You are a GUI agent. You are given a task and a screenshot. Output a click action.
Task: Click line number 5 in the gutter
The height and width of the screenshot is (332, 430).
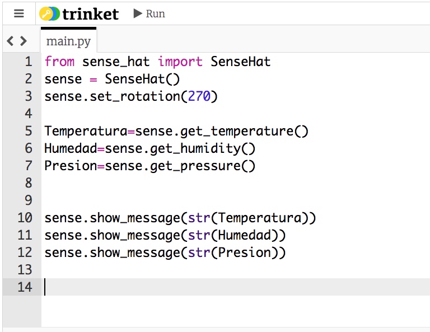pyautogui.click(x=29, y=132)
